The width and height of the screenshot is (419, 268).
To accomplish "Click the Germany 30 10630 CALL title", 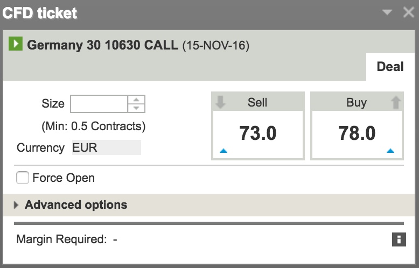I will tap(102, 45).
